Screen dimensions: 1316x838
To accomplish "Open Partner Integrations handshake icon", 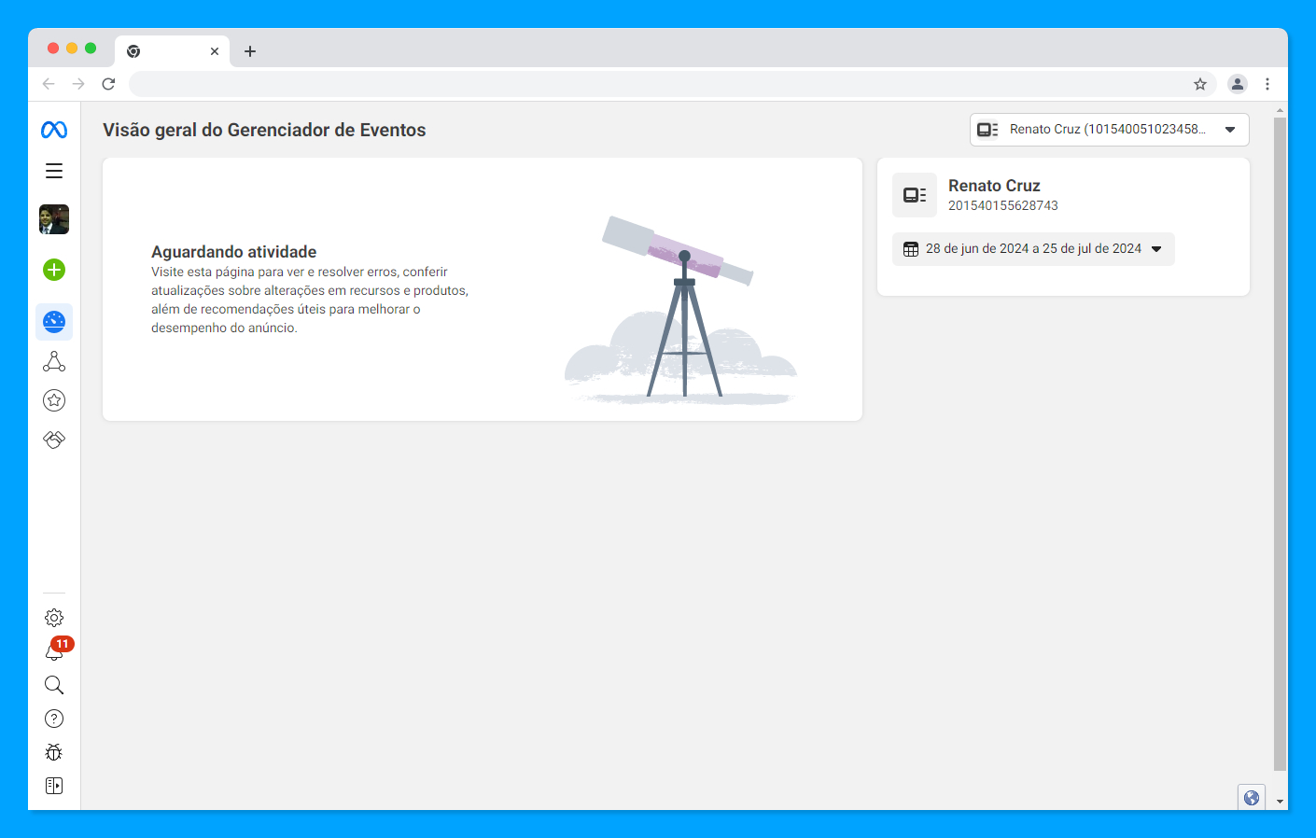I will pyautogui.click(x=54, y=440).
